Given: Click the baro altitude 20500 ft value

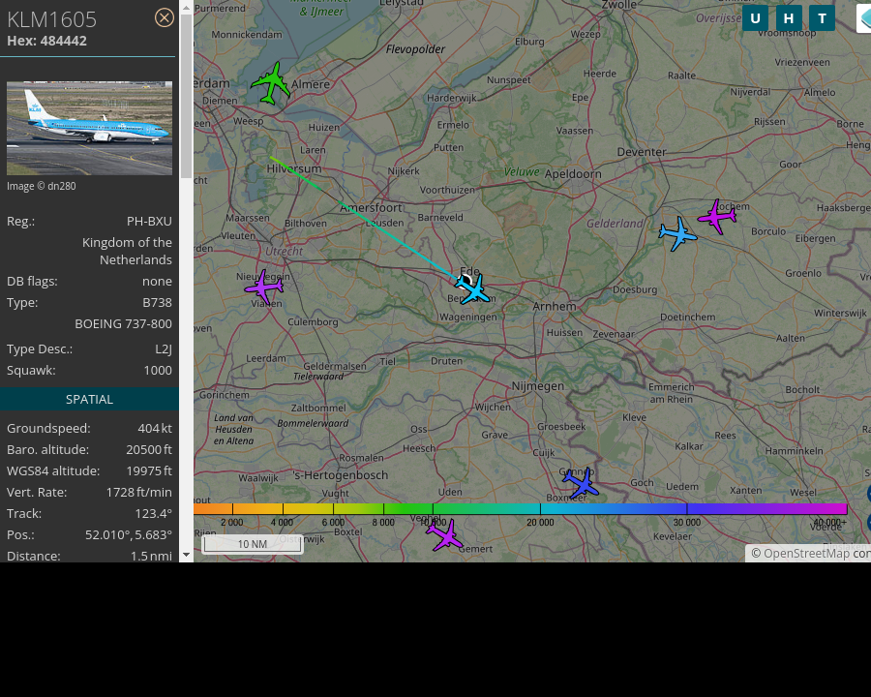Looking at the screenshot, I should (149, 449).
